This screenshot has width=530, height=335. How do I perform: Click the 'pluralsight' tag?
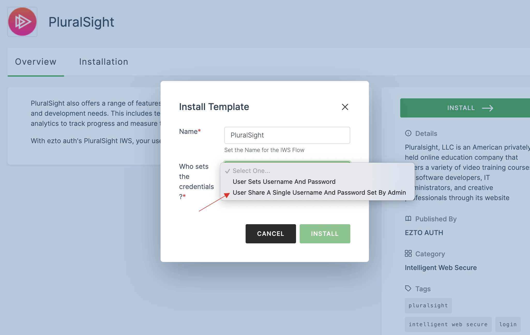pyautogui.click(x=428, y=305)
